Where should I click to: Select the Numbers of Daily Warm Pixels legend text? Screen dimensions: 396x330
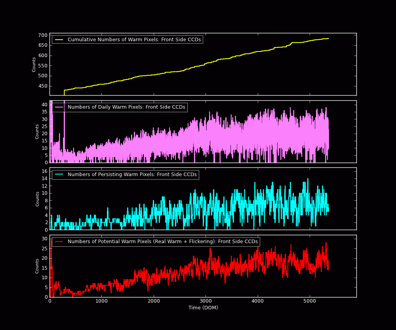pyautogui.click(x=126, y=107)
